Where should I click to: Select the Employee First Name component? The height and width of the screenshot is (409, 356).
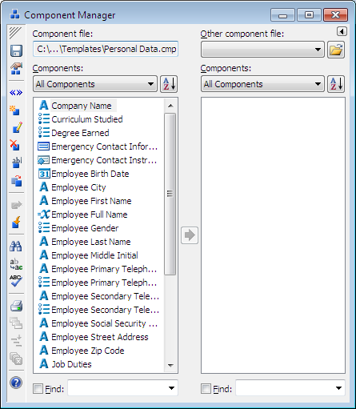point(85,201)
